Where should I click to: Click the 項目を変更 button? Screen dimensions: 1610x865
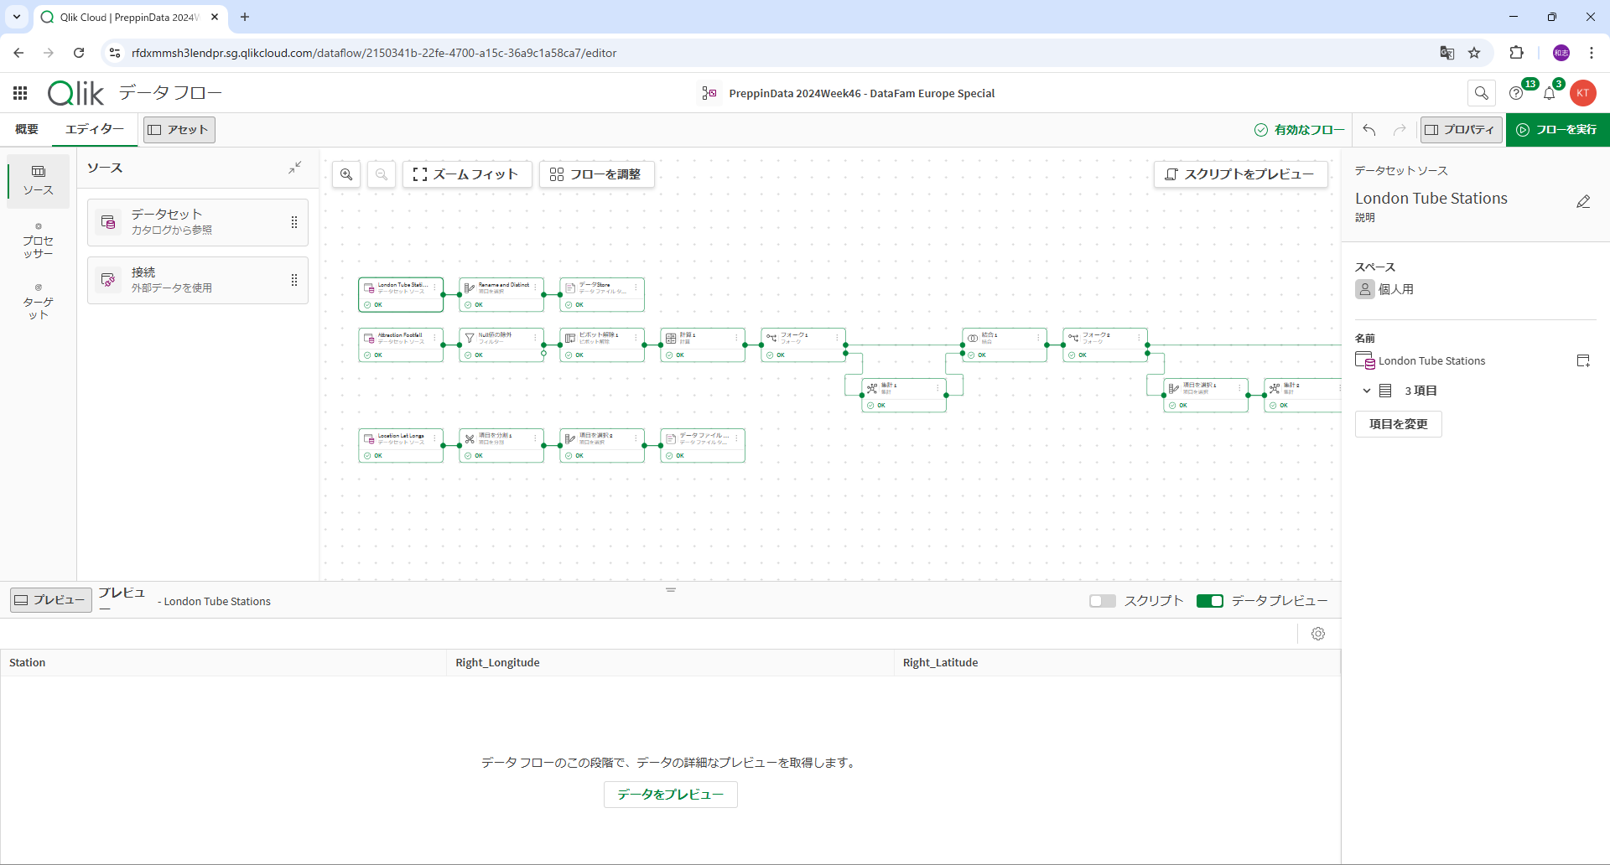1399,424
